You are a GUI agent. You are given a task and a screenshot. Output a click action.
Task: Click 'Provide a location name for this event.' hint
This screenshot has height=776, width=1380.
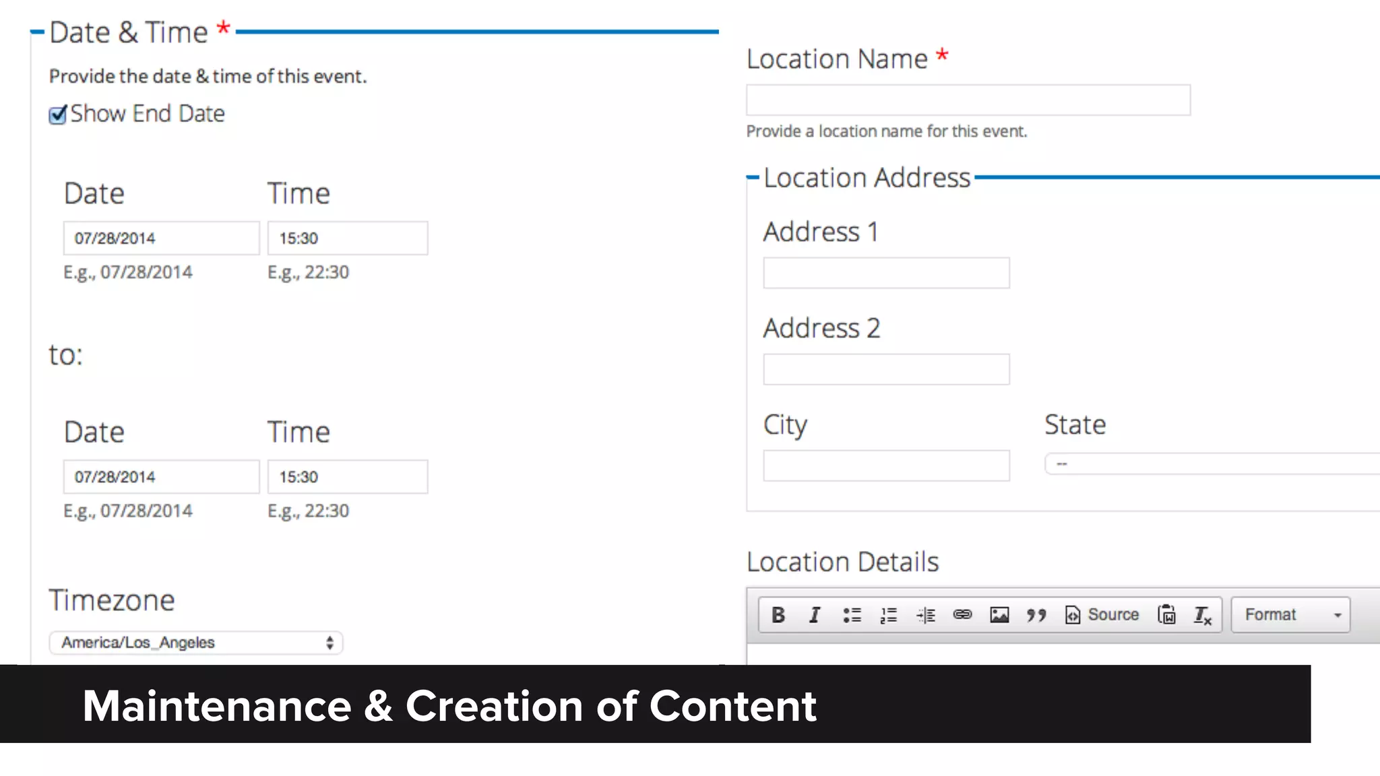[887, 131]
